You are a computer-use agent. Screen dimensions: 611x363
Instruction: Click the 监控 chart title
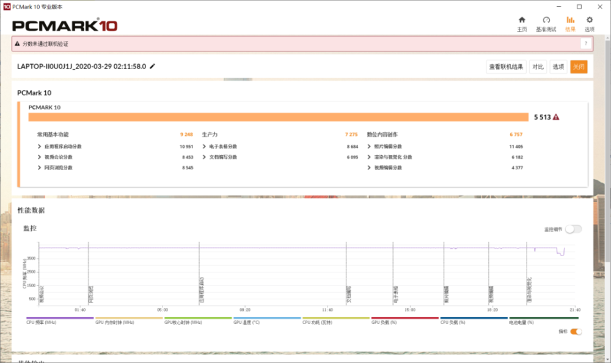click(29, 228)
